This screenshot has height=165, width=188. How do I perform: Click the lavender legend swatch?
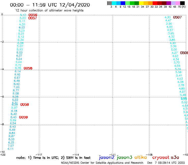tap(173, 3)
